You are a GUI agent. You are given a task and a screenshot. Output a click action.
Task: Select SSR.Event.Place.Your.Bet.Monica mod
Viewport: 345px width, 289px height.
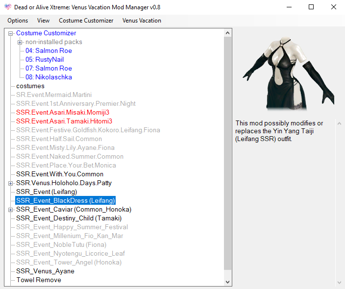pyautogui.click(x=66, y=165)
